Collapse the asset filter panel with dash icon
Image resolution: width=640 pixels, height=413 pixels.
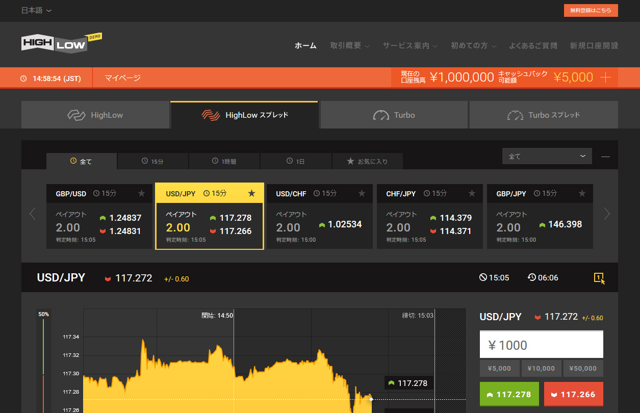605,157
